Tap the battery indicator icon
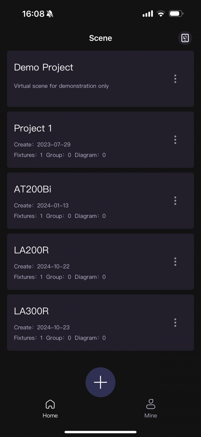 click(x=176, y=14)
